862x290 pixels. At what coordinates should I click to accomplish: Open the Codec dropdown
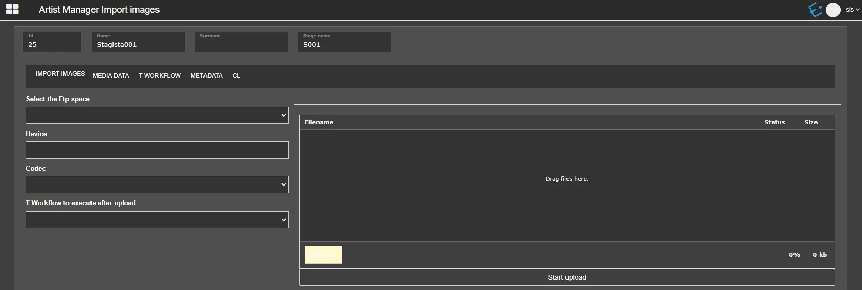tap(157, 184)
